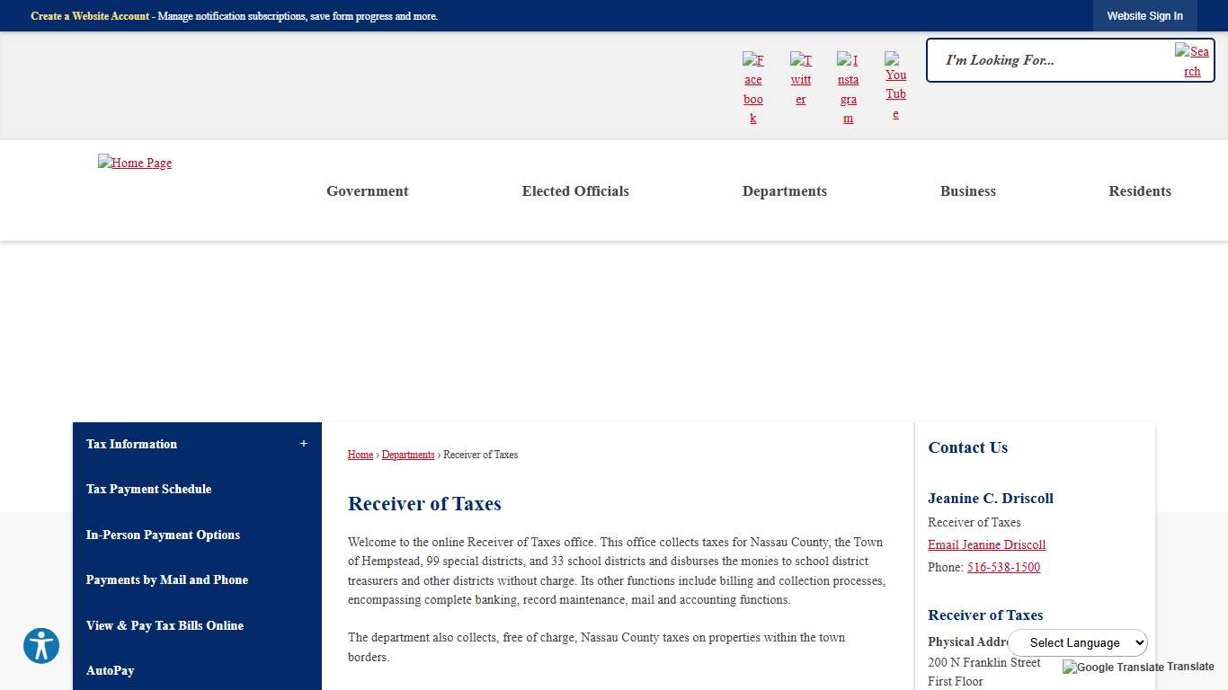Open the Departments navigation menu

point(784,191)
